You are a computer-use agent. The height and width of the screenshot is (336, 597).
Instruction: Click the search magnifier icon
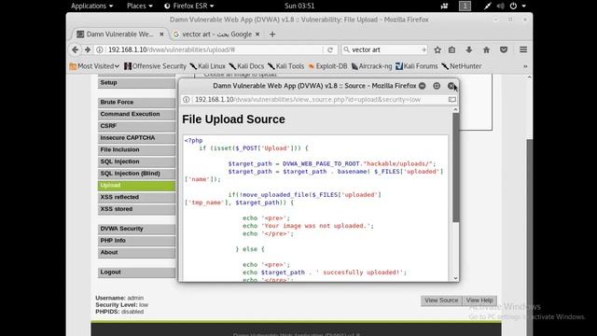pyautogui.click(x=346, y=49)
